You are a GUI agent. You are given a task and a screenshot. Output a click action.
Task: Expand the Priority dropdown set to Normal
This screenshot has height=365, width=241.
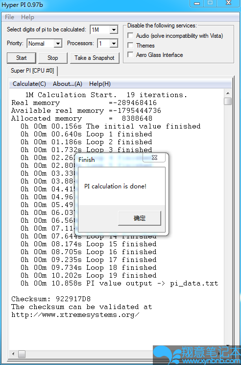(45, 44)
